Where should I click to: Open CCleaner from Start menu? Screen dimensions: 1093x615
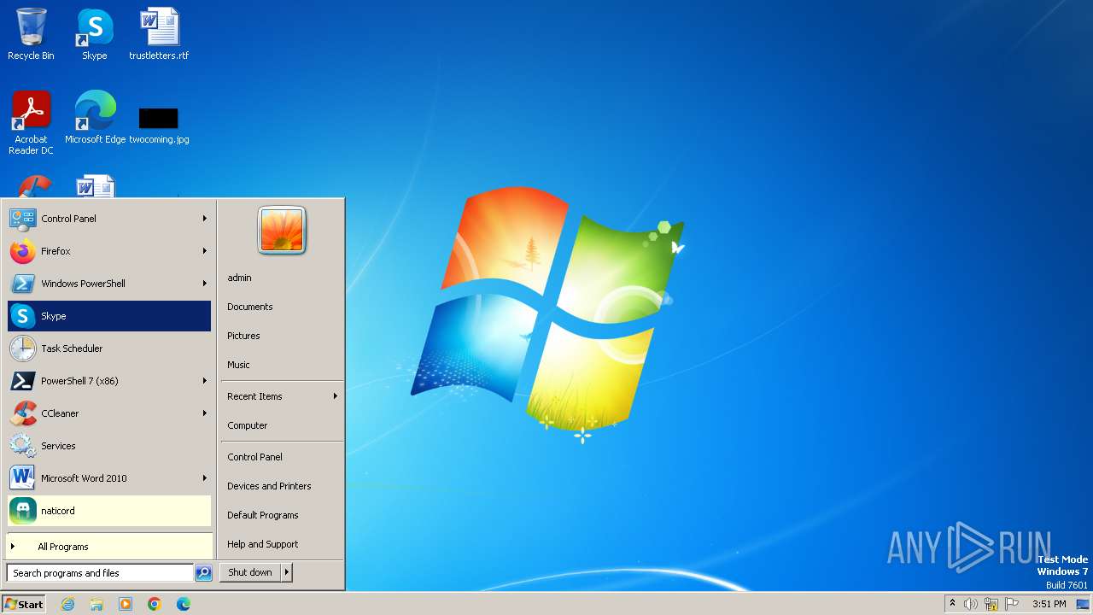[109, 413]
